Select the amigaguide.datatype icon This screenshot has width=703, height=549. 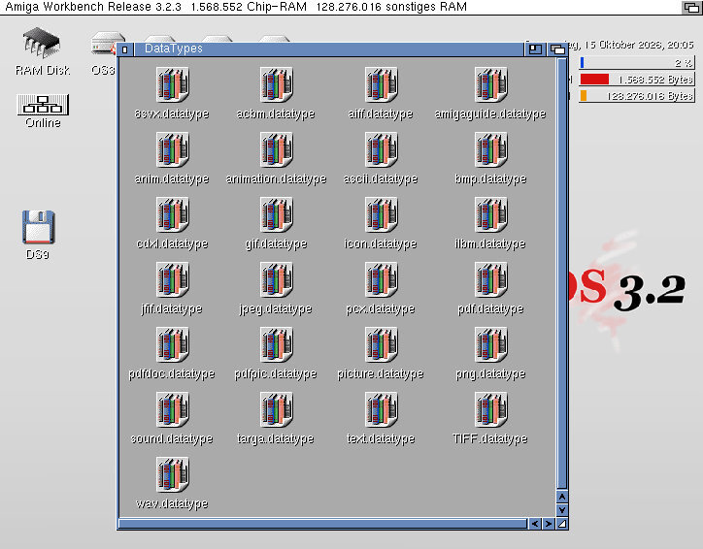490,84
